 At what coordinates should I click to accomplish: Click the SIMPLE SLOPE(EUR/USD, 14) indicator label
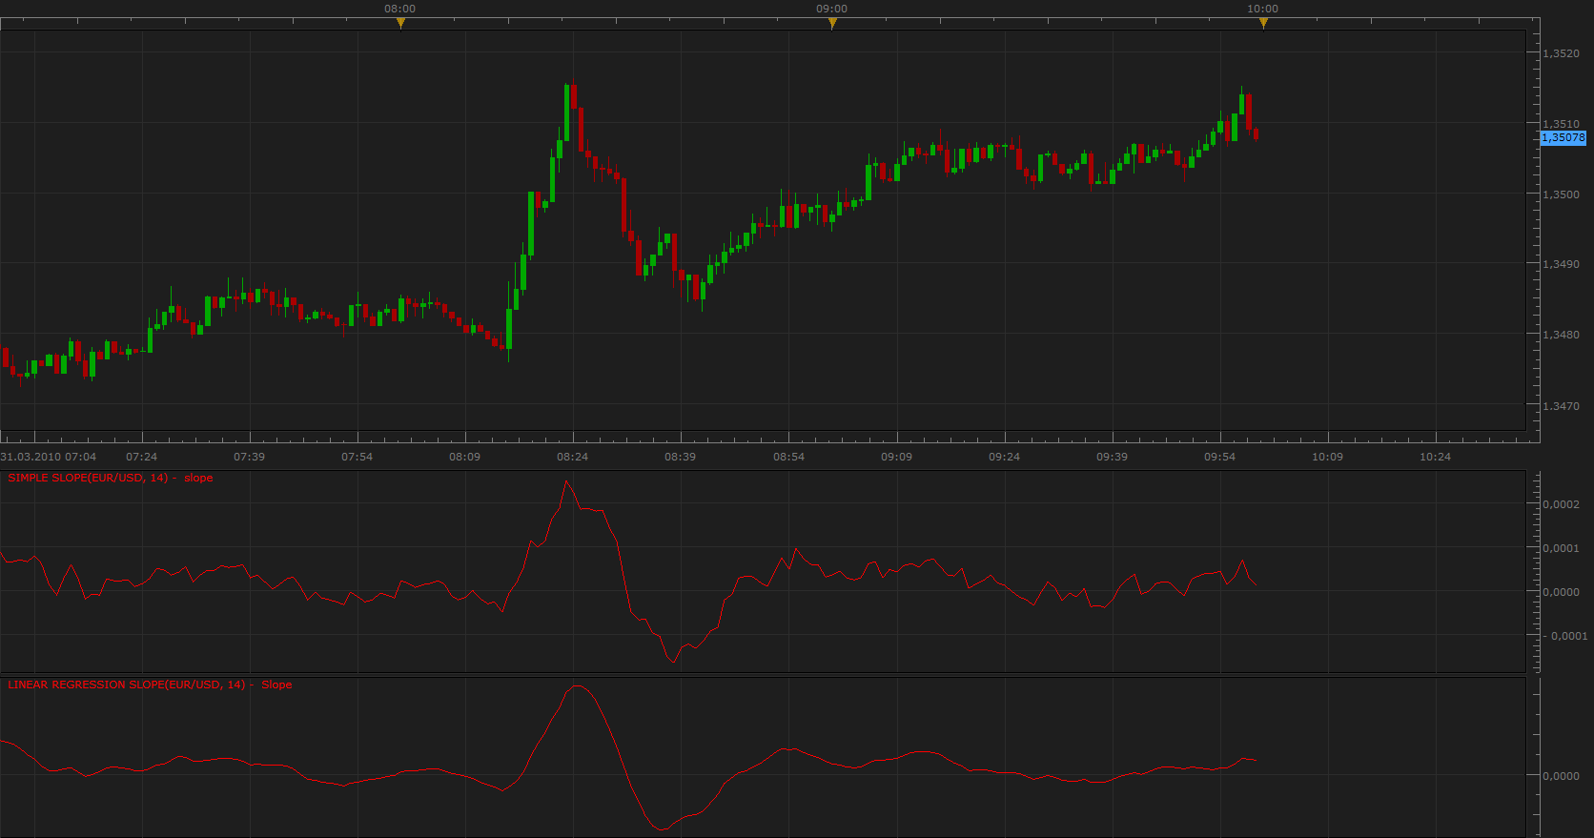(x=88, y=478)
